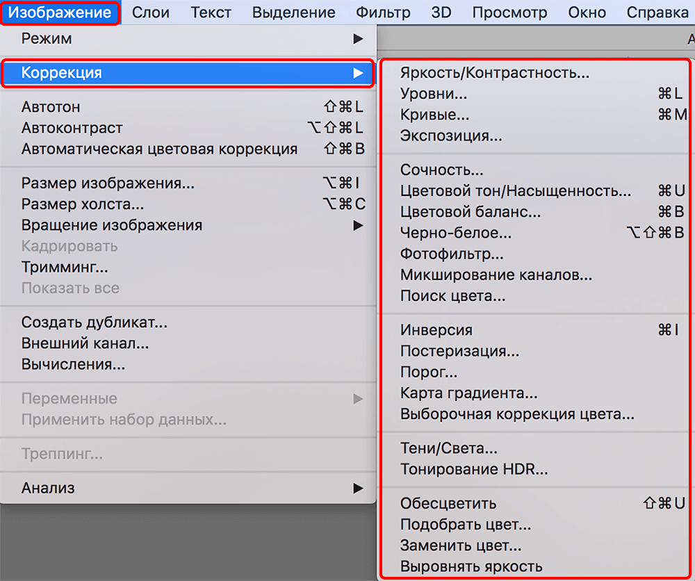Apply Инверсия to the image
Screen dimensions: 695x581
click(x=436, y=330)
